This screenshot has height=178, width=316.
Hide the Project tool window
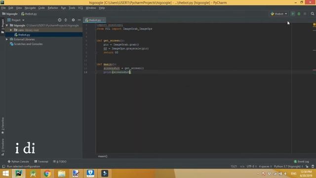(x=79, y=20)
